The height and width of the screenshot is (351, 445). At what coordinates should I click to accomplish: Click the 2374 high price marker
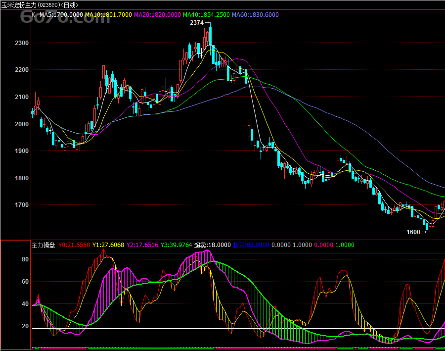click(197, 23)
